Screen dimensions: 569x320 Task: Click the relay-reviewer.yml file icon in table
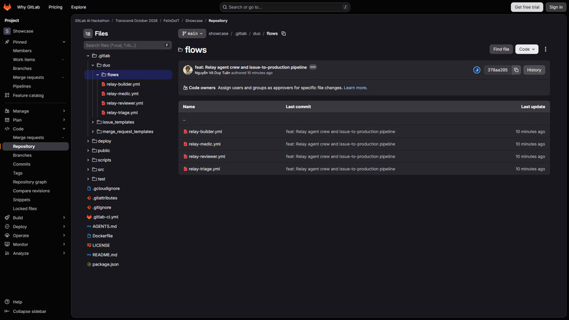[x=186, y=157]
